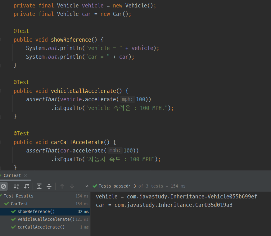The height and width of the screenshot is (236, 271).
Task: Go to next failed test arrow
Action: (x=72, y=186)
